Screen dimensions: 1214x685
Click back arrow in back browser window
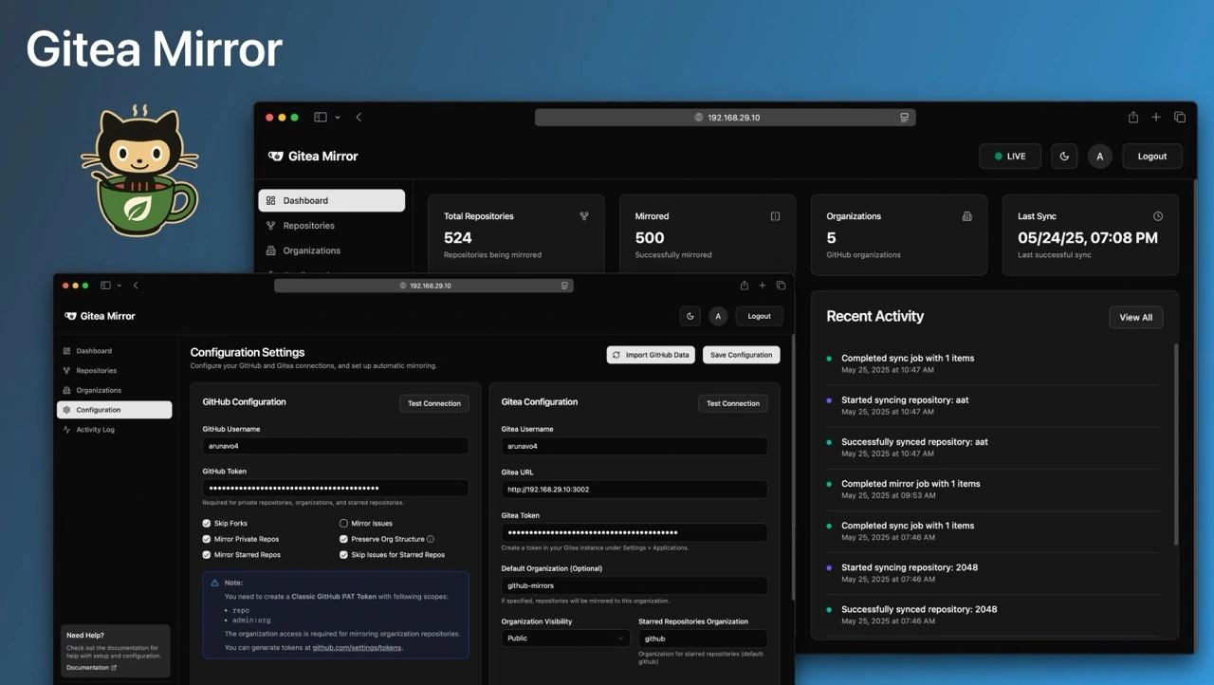[x=359, y=118]
